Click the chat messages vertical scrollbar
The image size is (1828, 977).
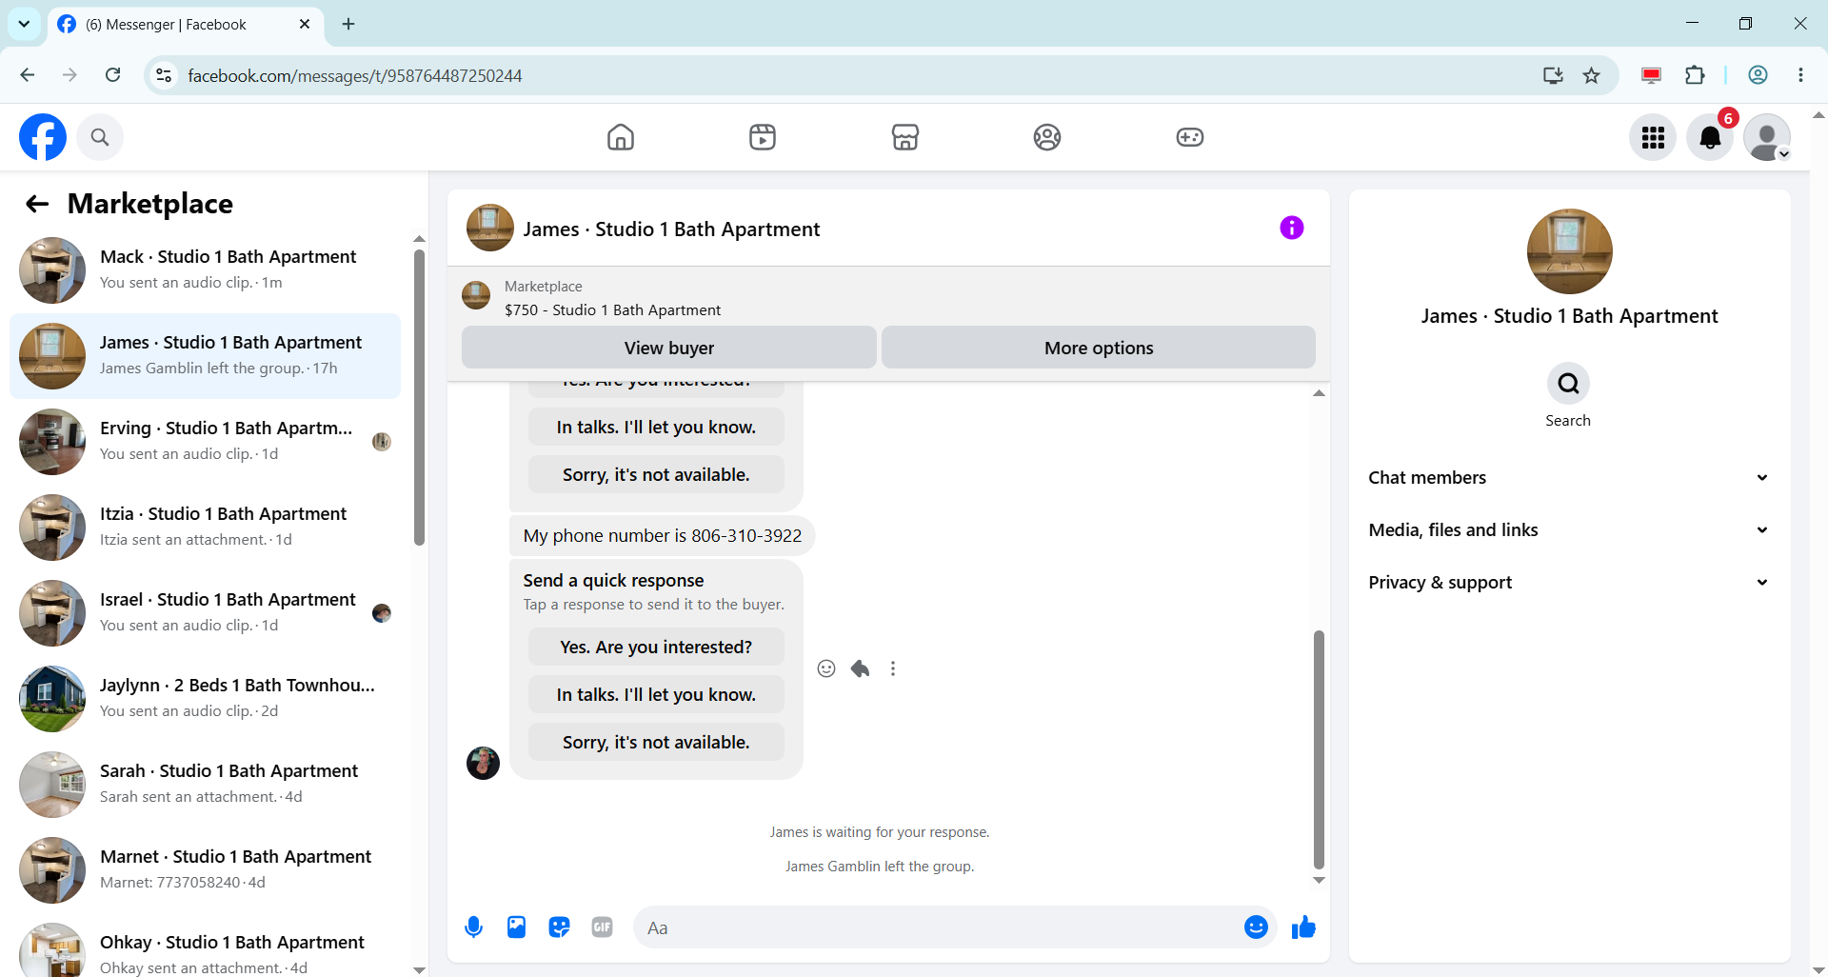pyautogui.click(x=1319, y=748)
